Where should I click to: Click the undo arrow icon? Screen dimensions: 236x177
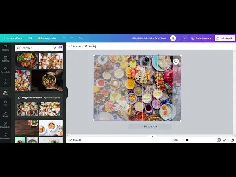pos(64,38)
